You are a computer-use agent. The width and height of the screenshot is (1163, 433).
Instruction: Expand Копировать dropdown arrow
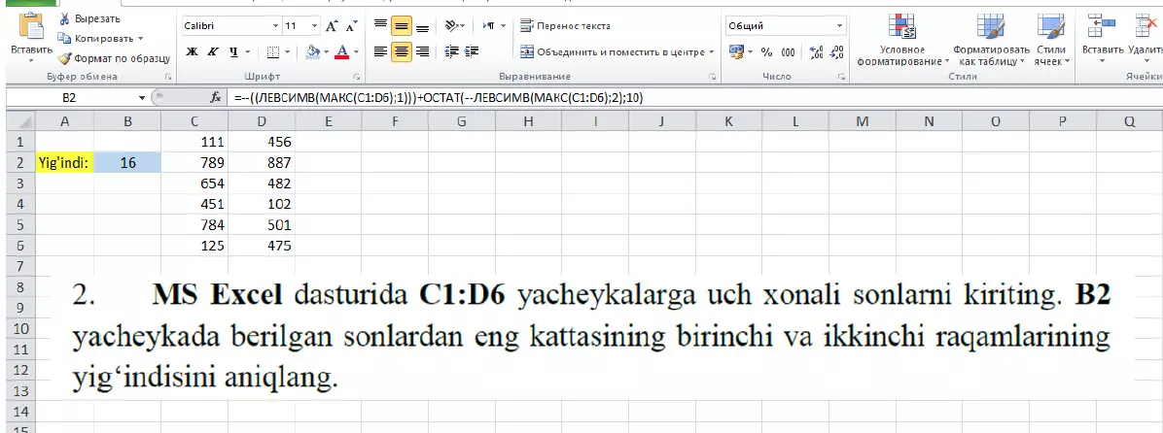tap(140, 39)
